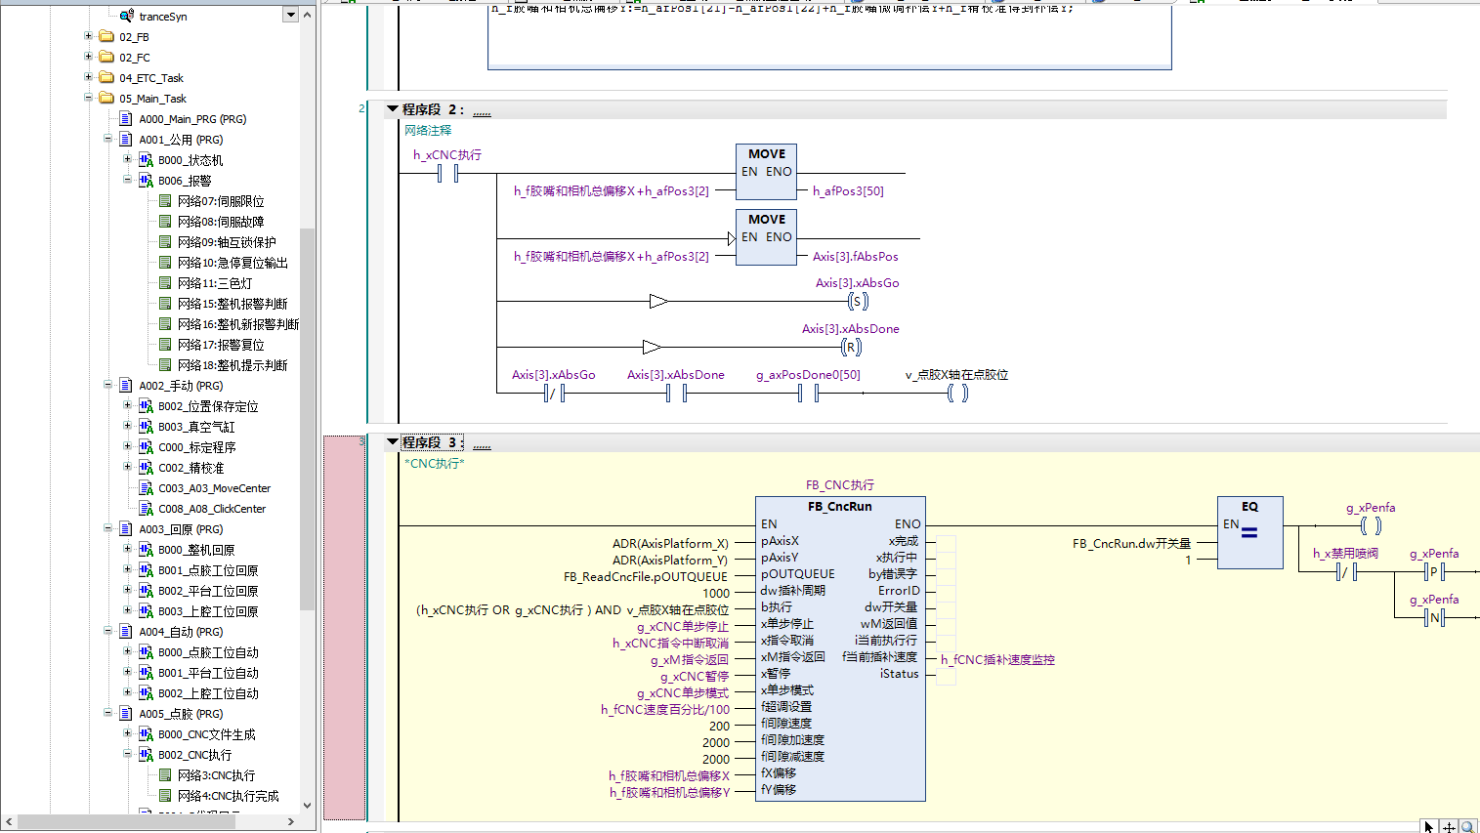Screen dimensions: 1480x833
Task: Click the 网络11:三色灯 network icon
Action: pyautogui.click(x=165, y=282)
